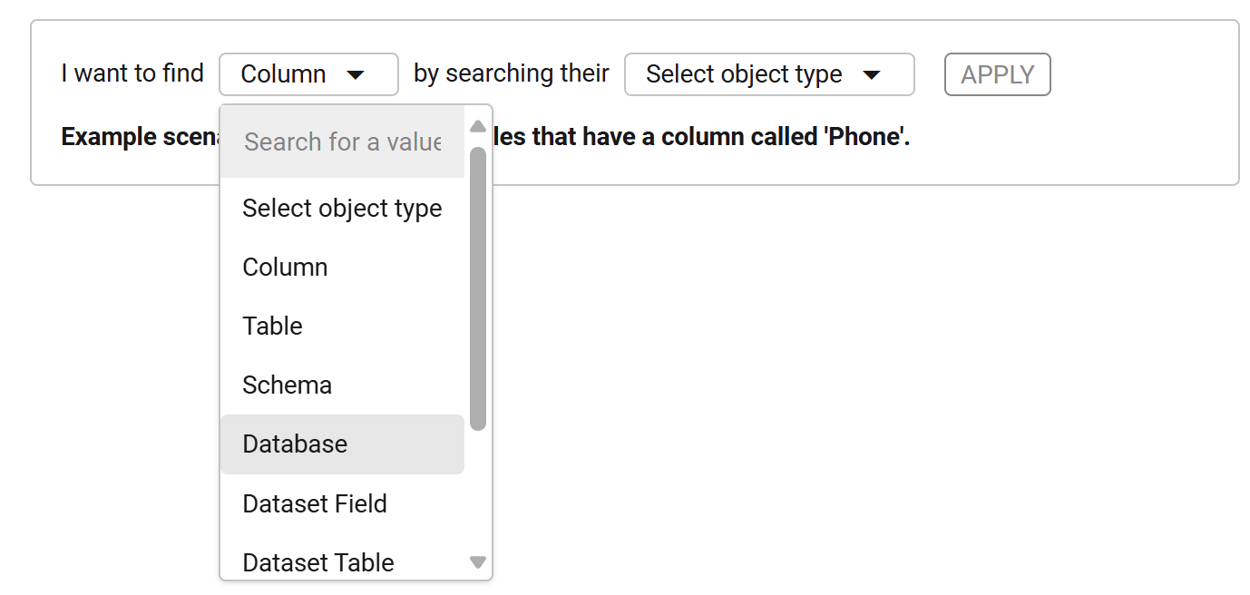Click the caret beside second Select object type
1250x595 pixels.
coord(872,75)
